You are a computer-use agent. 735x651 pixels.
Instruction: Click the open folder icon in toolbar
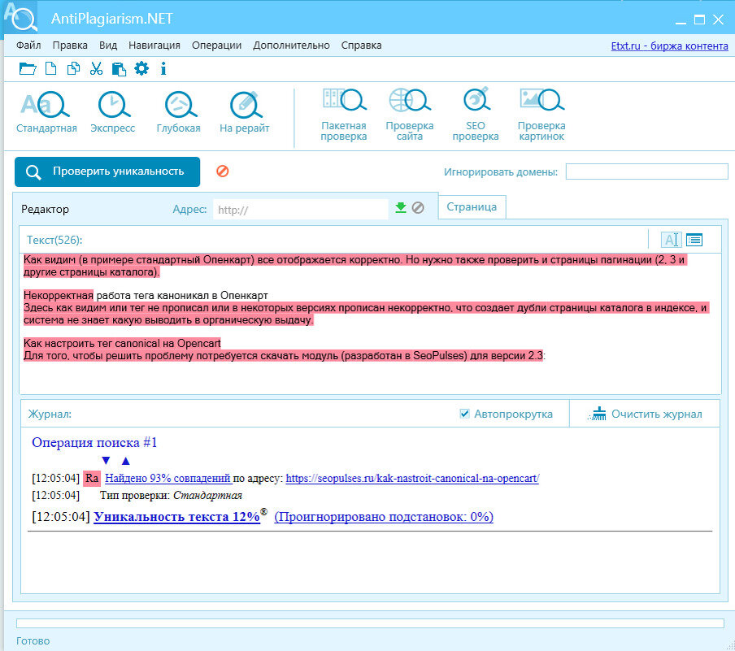(x=28, y=69)
